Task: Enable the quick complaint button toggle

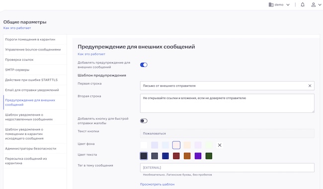Action: (x=144, y=121)
